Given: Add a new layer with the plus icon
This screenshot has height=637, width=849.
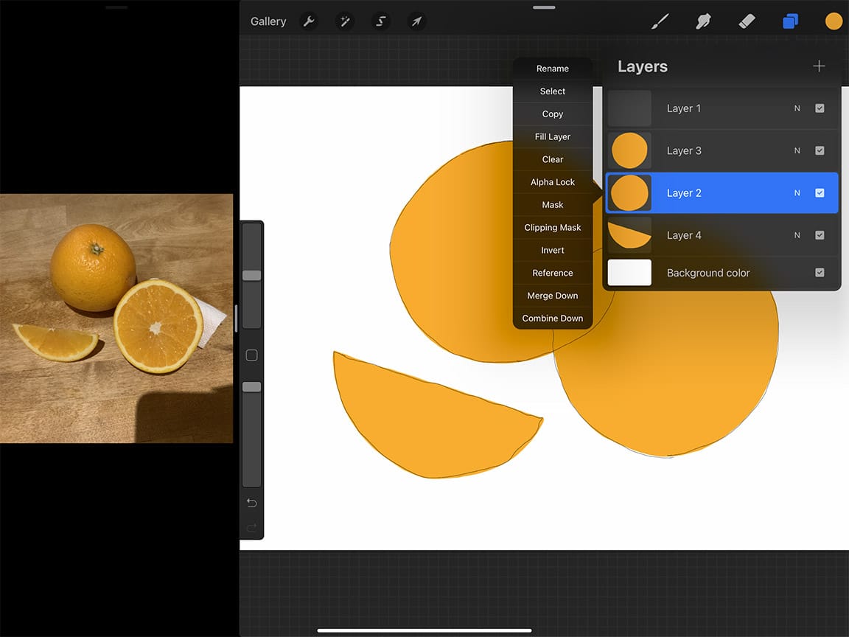Looking at the screenshot, I should pyautogui.click(x=819, y=66).
